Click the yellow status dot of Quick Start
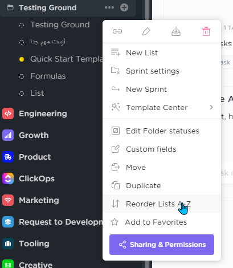This screenshot has width=233, height=268. [x=22, y=59]
